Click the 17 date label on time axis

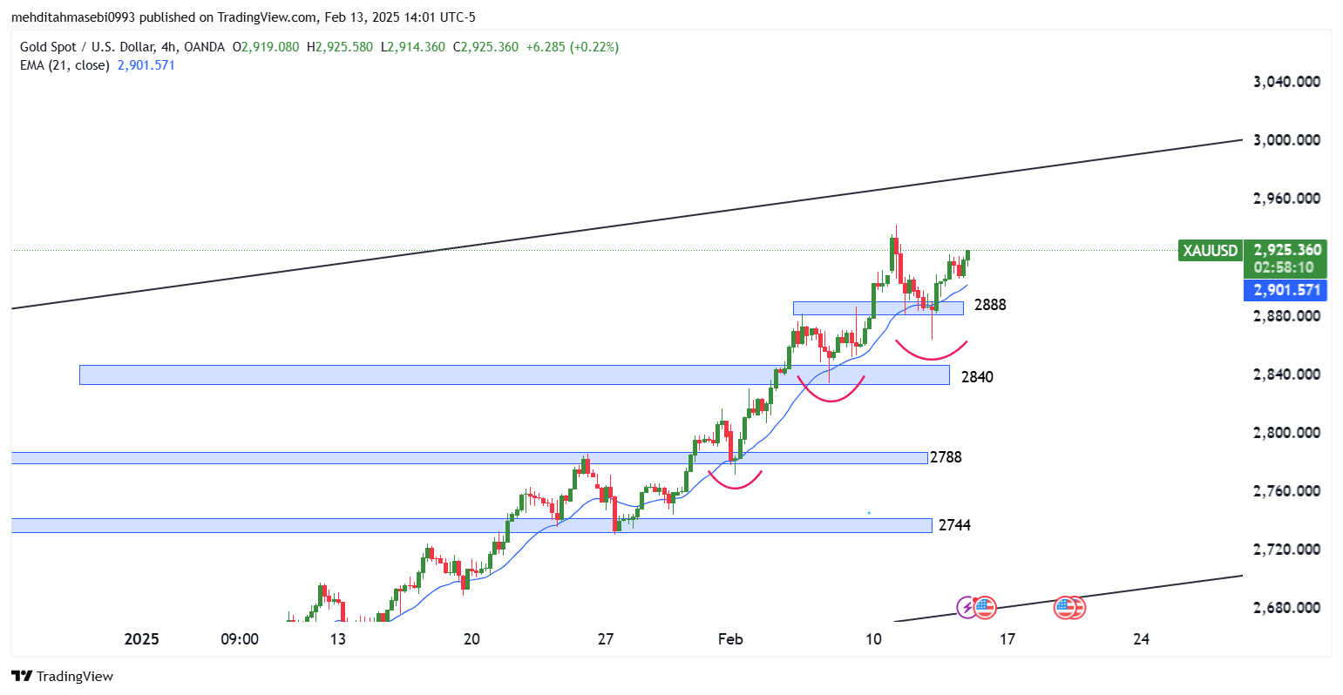1007,639
